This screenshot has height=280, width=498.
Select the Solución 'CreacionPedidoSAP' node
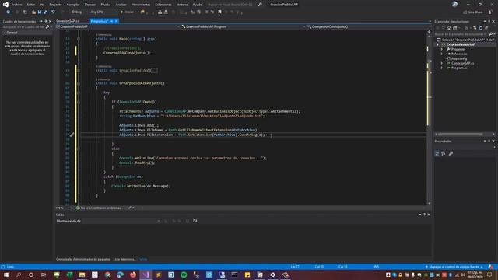(x=466, y=40)
